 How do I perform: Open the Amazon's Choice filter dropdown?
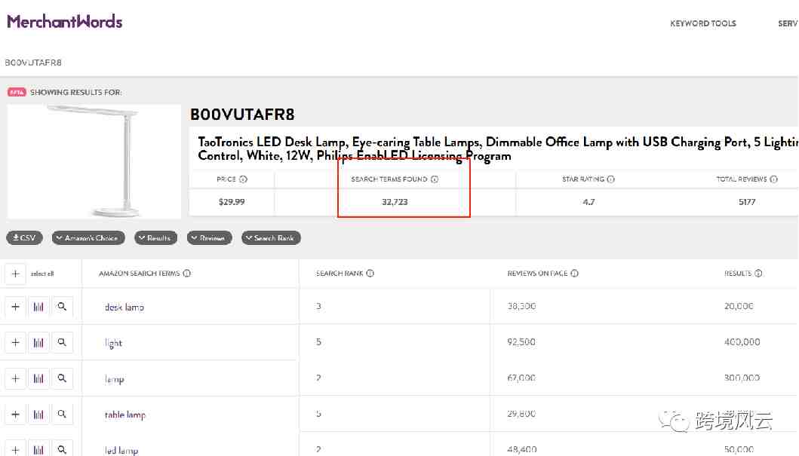coord(88,237)
